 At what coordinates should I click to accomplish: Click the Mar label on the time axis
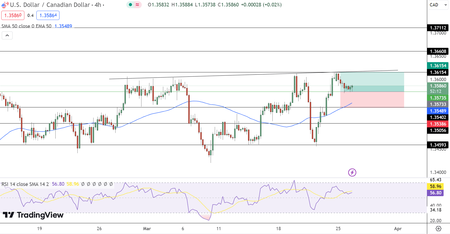(x=147, y=229)
